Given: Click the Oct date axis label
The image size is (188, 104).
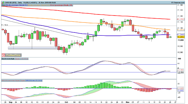Looking at the screenshot, I should (66, 102).
